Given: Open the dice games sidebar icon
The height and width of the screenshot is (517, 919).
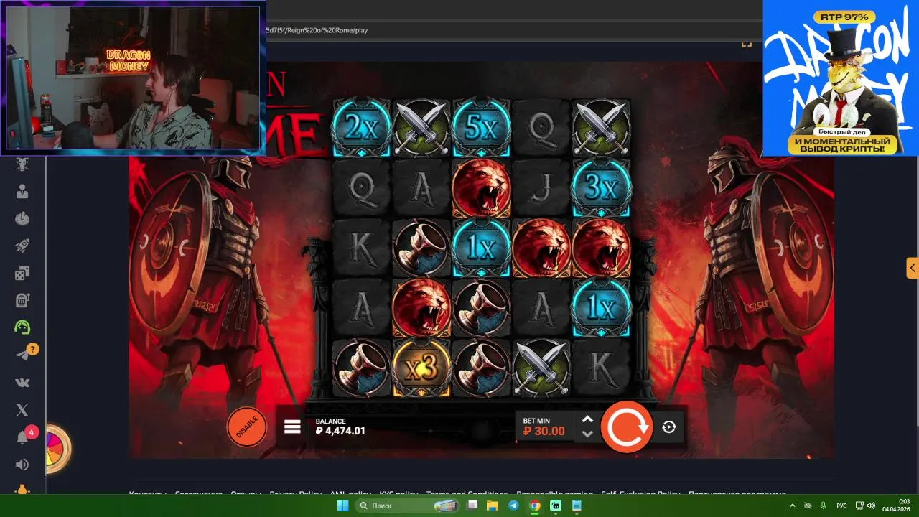Looking at the screenshot, I should point(22,273).
